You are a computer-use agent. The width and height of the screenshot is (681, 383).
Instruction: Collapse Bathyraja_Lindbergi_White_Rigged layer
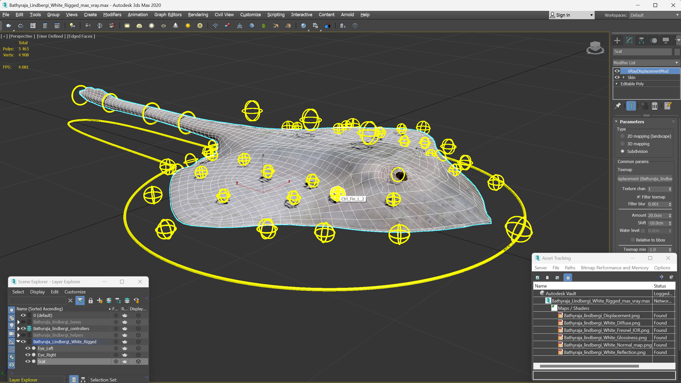point(18,342)
